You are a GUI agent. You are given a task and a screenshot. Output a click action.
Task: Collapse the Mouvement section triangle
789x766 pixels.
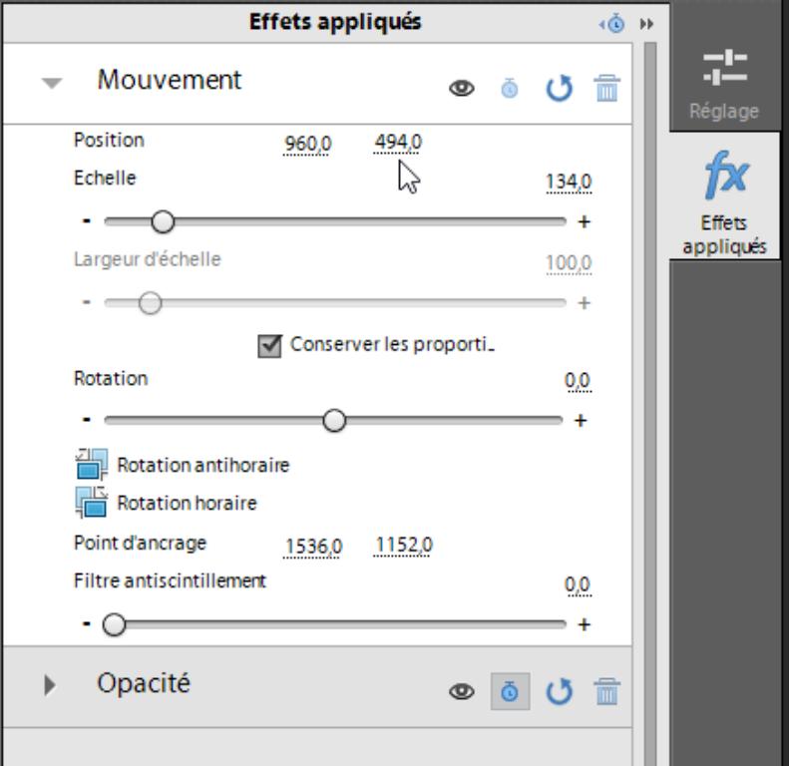[52, 83]
